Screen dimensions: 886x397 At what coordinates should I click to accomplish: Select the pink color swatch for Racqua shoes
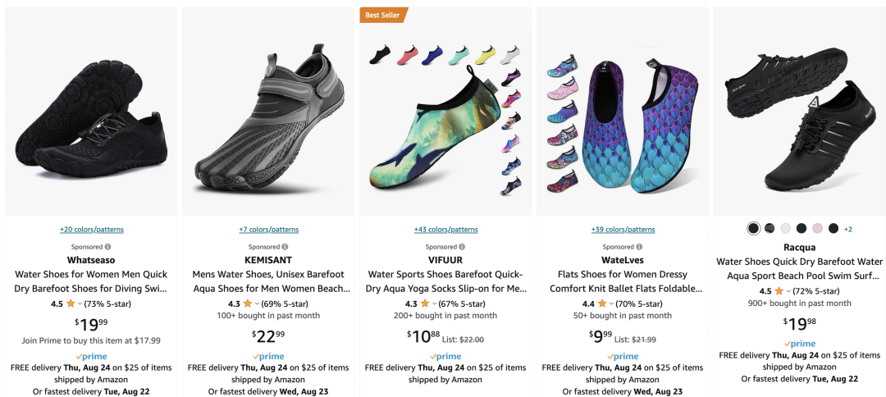pyautogui.click(x=817, y=229)
